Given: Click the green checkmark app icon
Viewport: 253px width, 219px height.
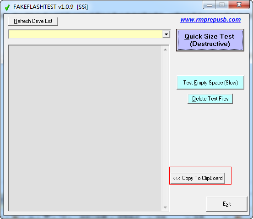Looking at the screenshot, I should pyautogui.click(x=7, y=7).
